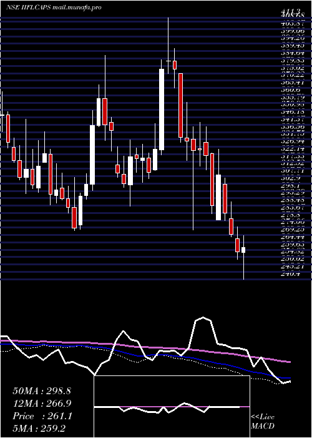Click the 375.02 price axis label
The image size is (312, 438).
point(293,68)
